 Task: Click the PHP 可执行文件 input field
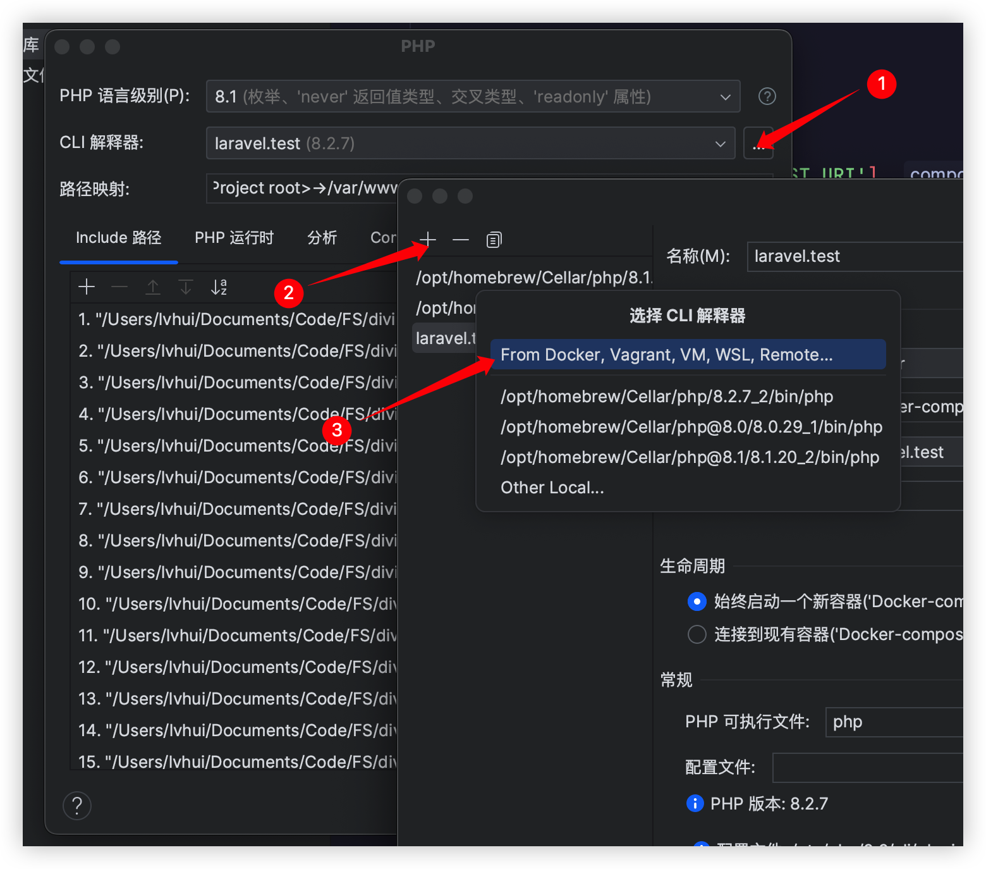[x=894, y=722]
